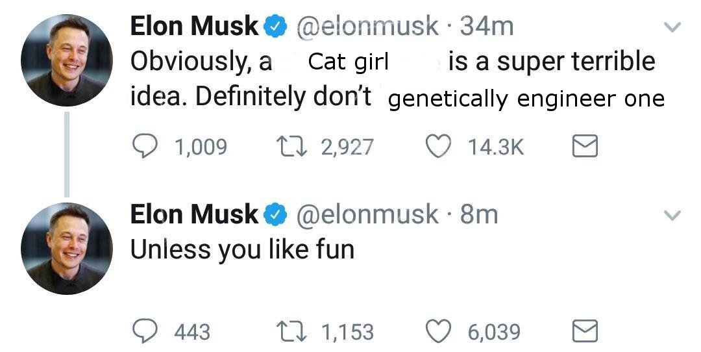The height and width of the screenshot is (352, 701).
Task: Open the '34m' timestamp link
Action: pos(486,27)
